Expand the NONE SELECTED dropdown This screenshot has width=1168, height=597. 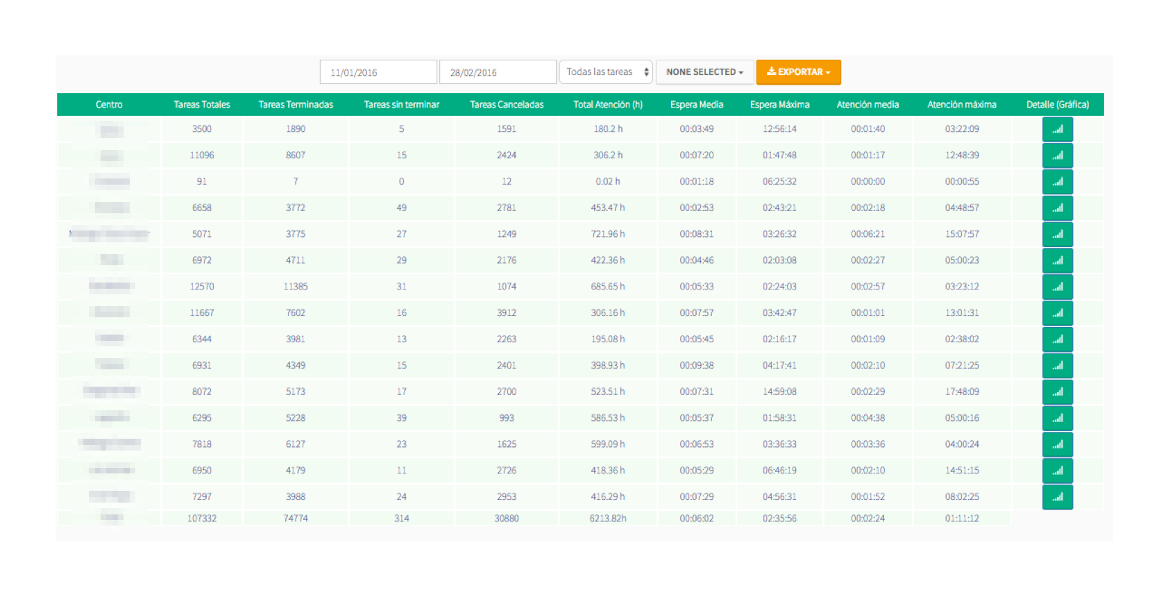pos(704,72)
